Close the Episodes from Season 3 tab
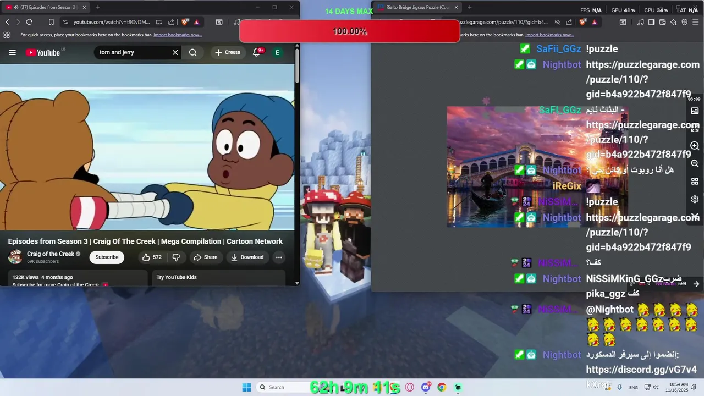The height and width of the screenshot is (396, 704). (x=84, y=7)
